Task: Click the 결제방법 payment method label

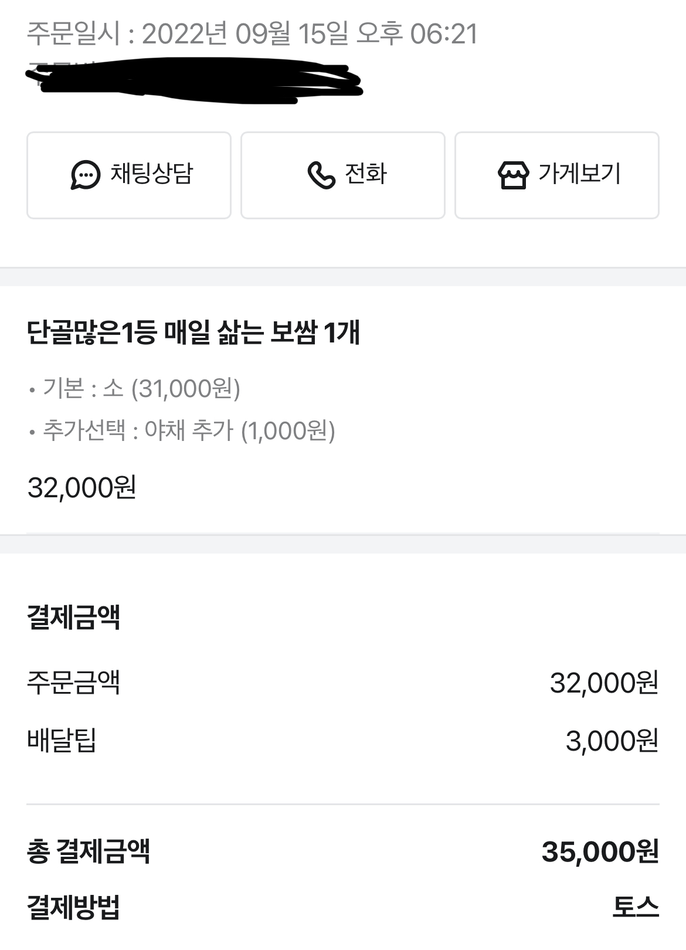Action: (74, 908)
